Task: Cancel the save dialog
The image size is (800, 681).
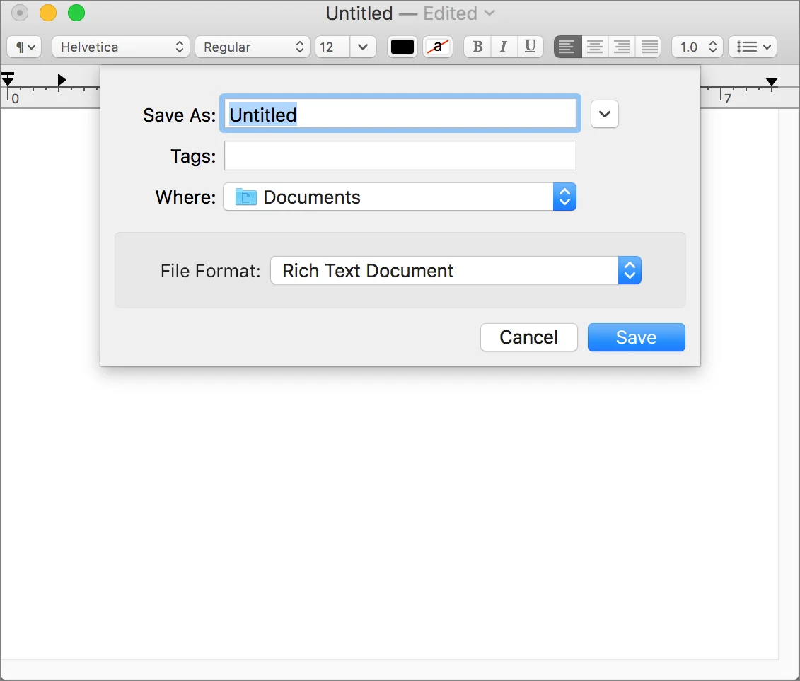Action: point(528,337)
